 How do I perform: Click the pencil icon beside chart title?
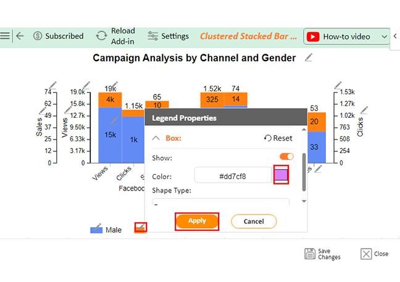pos(309,57)
